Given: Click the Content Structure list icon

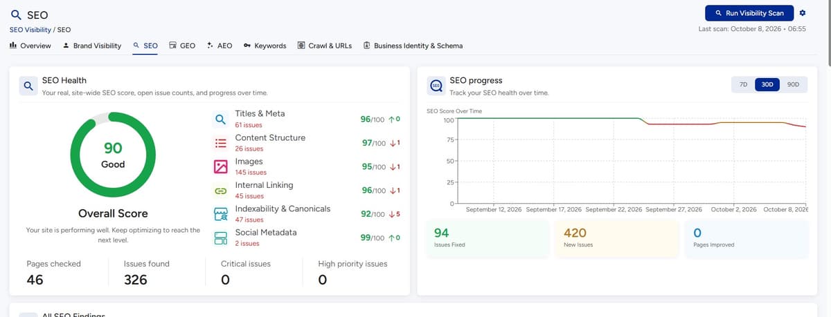Looking at the screenshot, I should [x=220, y=143].
